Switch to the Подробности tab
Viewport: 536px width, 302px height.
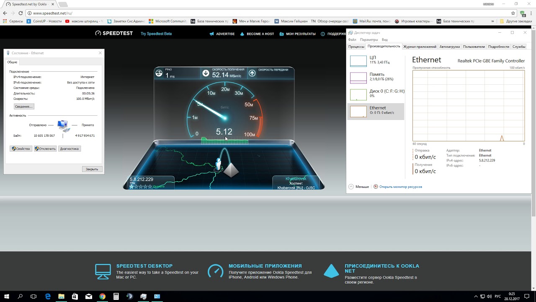(499, 47)
